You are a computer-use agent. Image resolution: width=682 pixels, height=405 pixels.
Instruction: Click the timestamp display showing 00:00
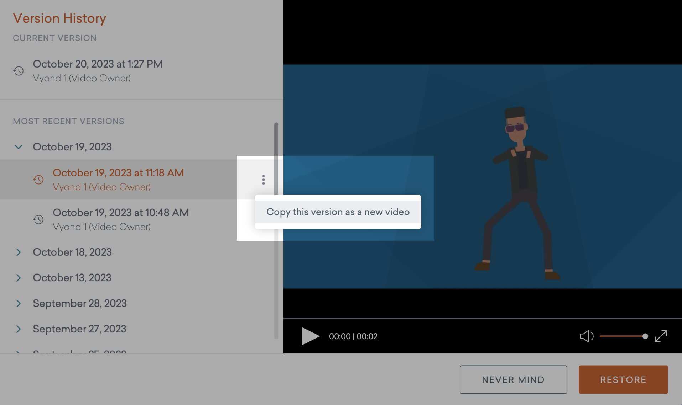pyautogui.click(x=353, y=336)
